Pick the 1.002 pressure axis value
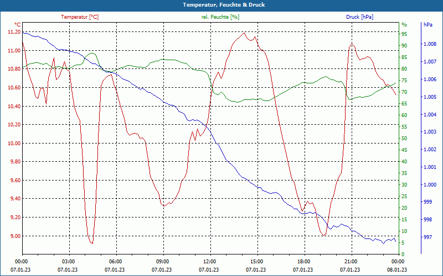Image resolution: width=443 pixels, height=276 pixels. 430,150
